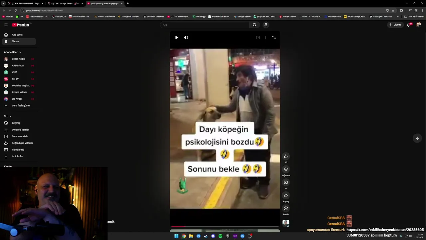This screenshot has width=426, height=240.
Task: Open Yol TV channel subscription
Action: [x=19, y=79]
